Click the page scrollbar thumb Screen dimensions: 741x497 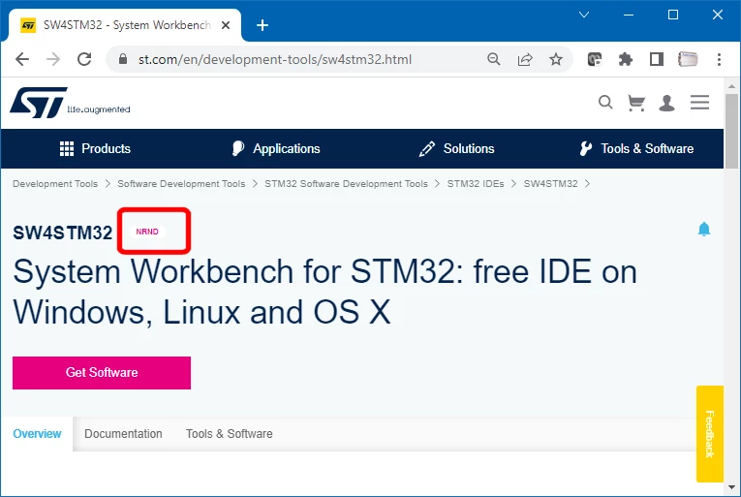[x=732, y=131]
